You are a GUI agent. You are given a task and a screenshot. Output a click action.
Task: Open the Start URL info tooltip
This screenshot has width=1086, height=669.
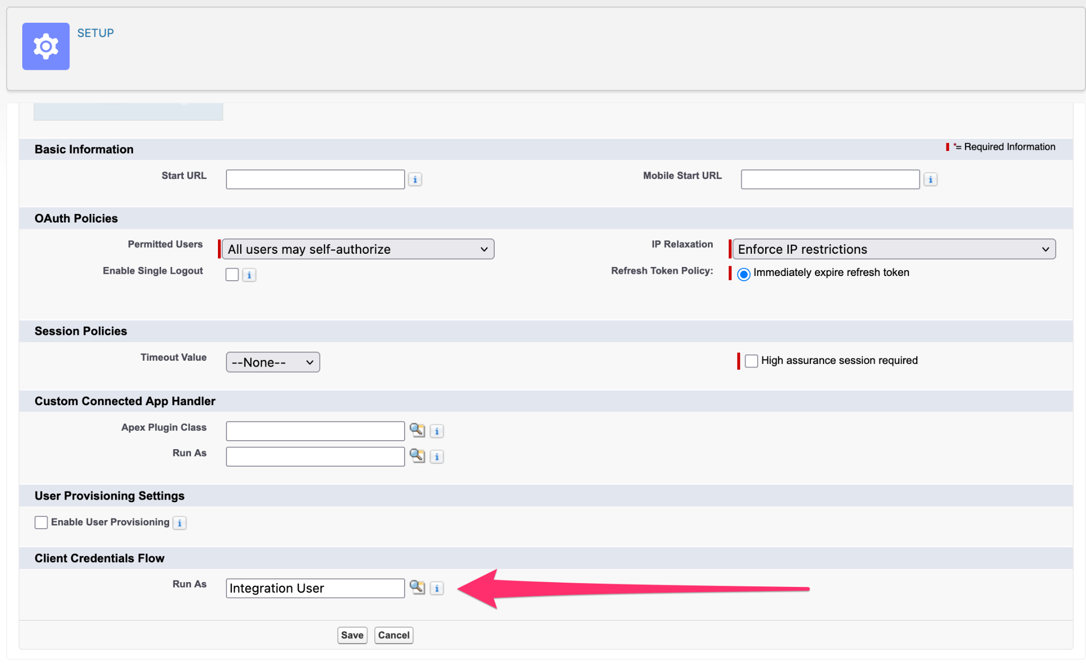click(x=415, y=179)
